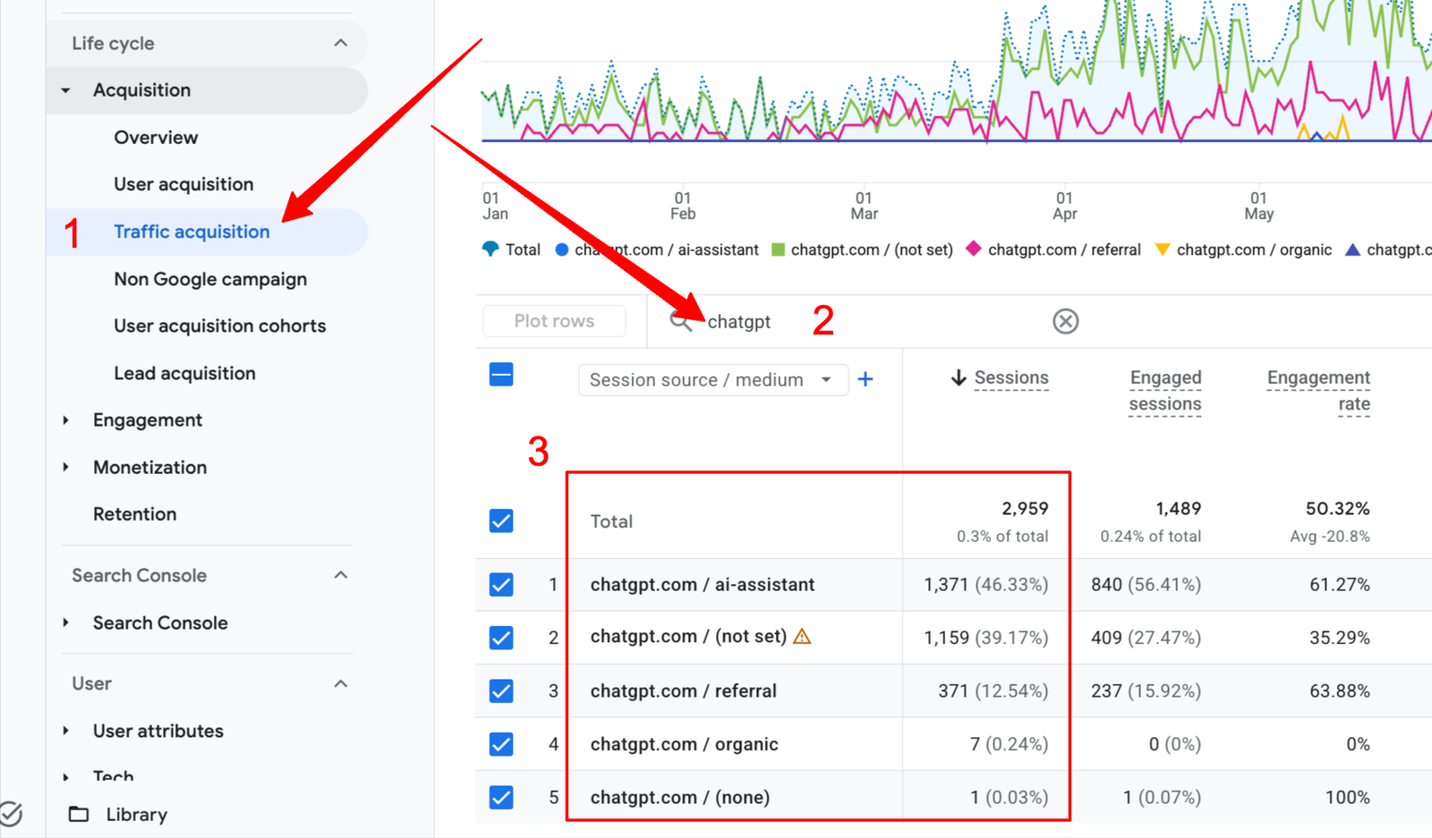
Task: Uncheck the chatgpt.com / (not set) row checkbox
Action: [501, 638]
